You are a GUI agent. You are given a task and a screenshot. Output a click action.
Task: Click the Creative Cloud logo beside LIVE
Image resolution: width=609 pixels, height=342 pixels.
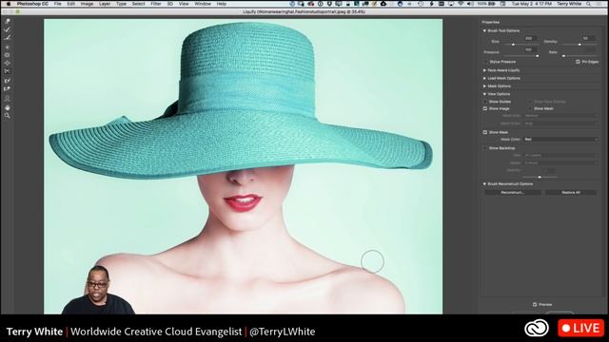(x=537, y=329)
